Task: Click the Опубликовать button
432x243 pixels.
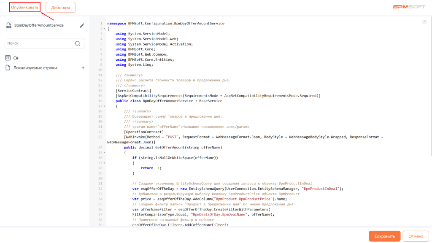Action: 24,7
